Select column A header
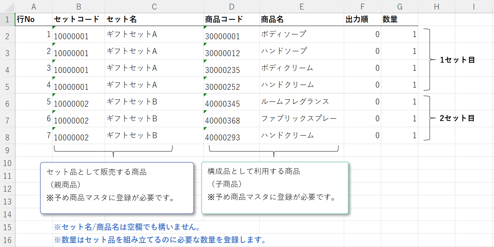494x247 pixels. [34, 6]
